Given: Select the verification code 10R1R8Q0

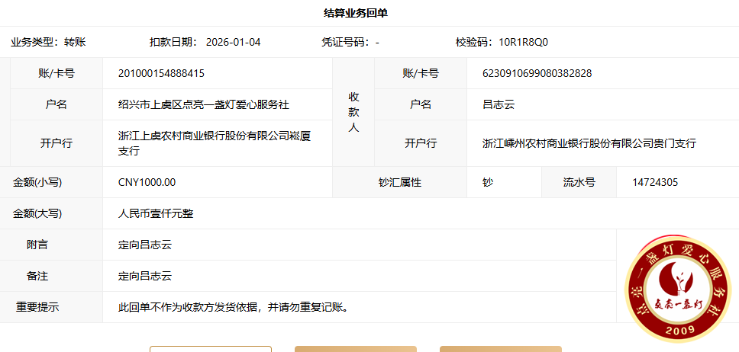Looking at the screenshot, I should (523, 42).
